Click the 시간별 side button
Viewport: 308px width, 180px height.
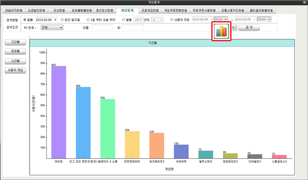(x=15, y=61)
